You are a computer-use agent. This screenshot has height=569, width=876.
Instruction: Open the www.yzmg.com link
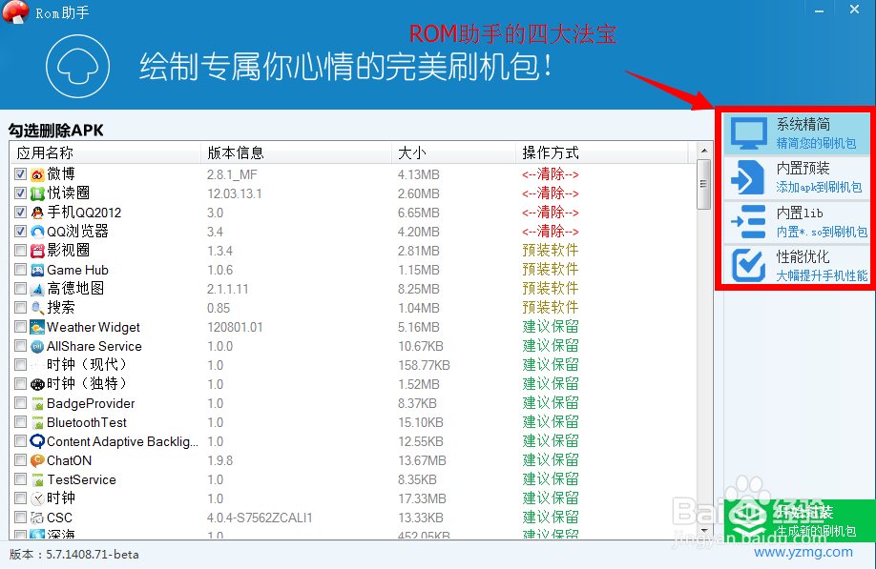[x=803, y=552]
